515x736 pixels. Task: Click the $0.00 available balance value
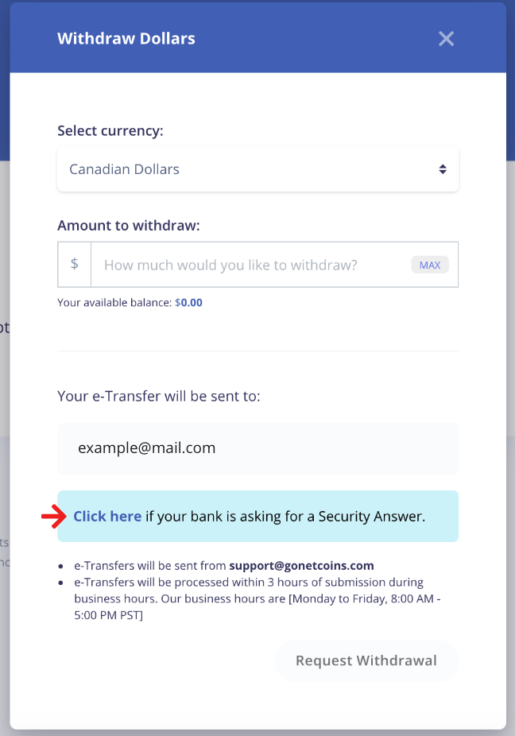click(x=189, y=303)
